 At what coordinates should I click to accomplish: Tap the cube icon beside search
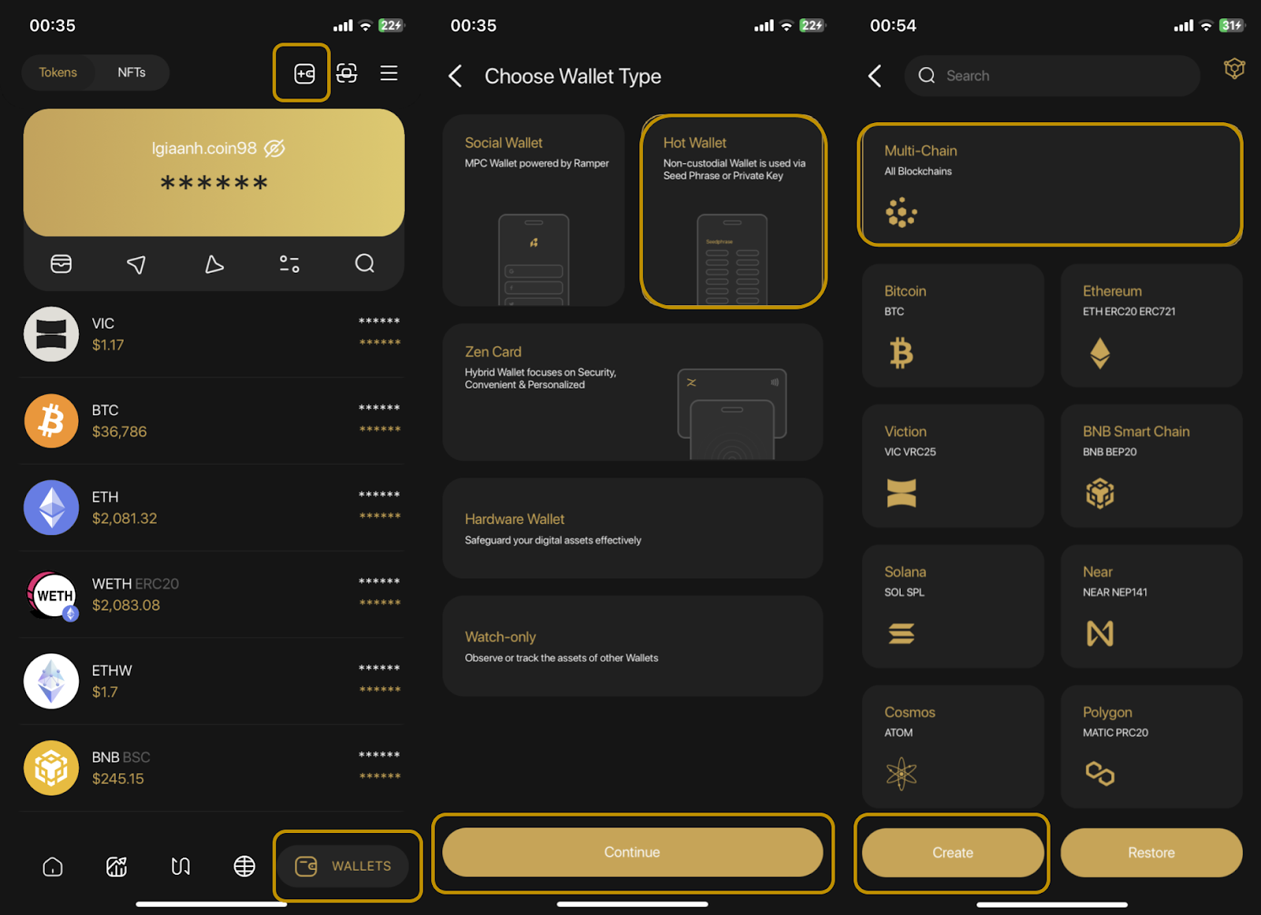(x=1234, y=69)
